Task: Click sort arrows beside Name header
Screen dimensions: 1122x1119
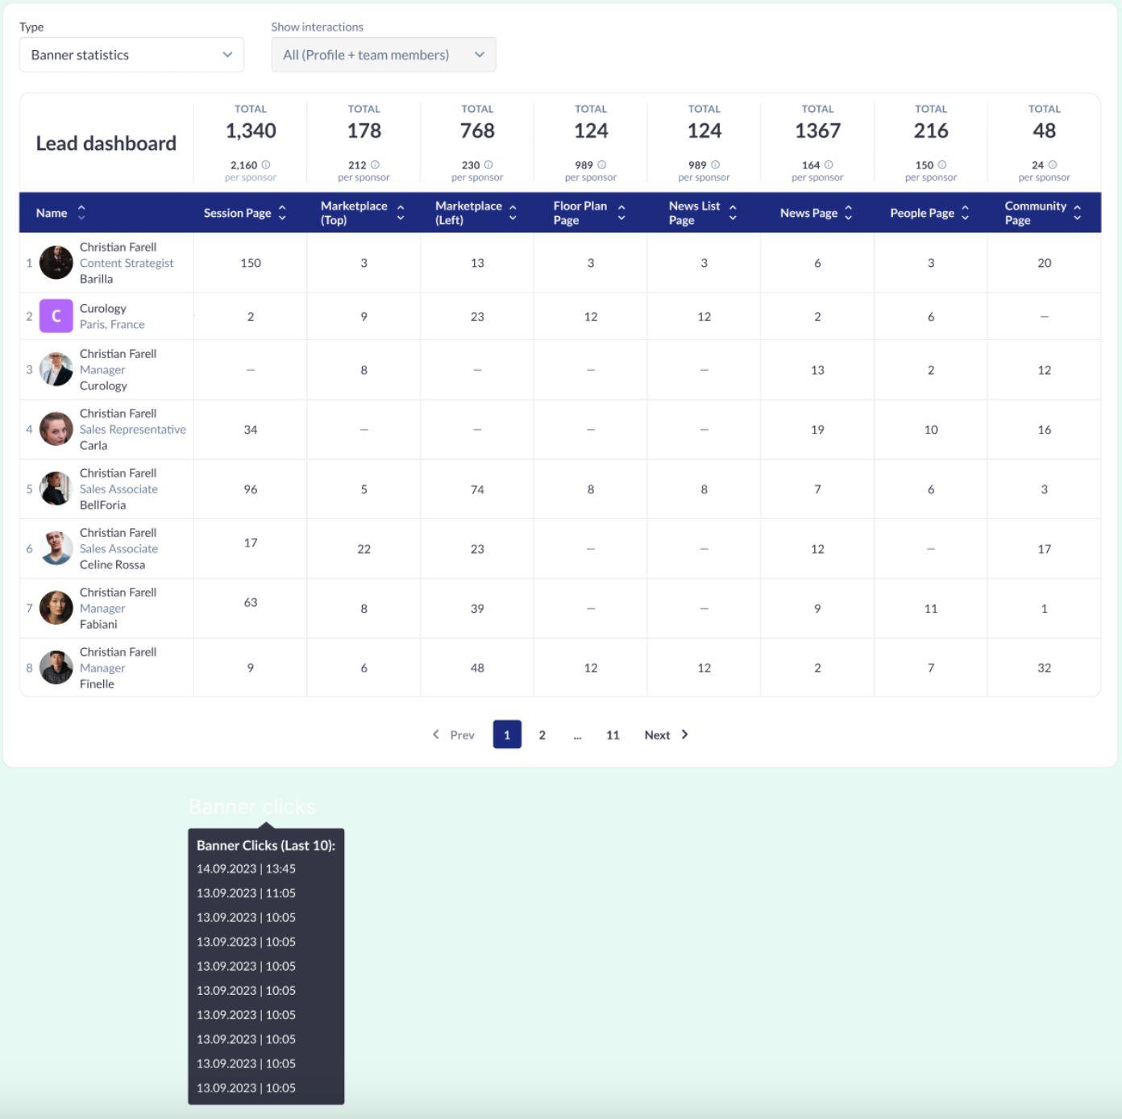Action: pyautogui.click(x=81, y=213)
